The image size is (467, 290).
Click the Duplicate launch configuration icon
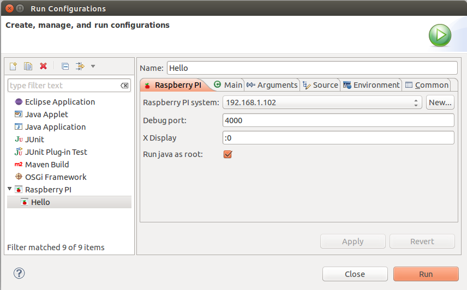click(28, 66)
